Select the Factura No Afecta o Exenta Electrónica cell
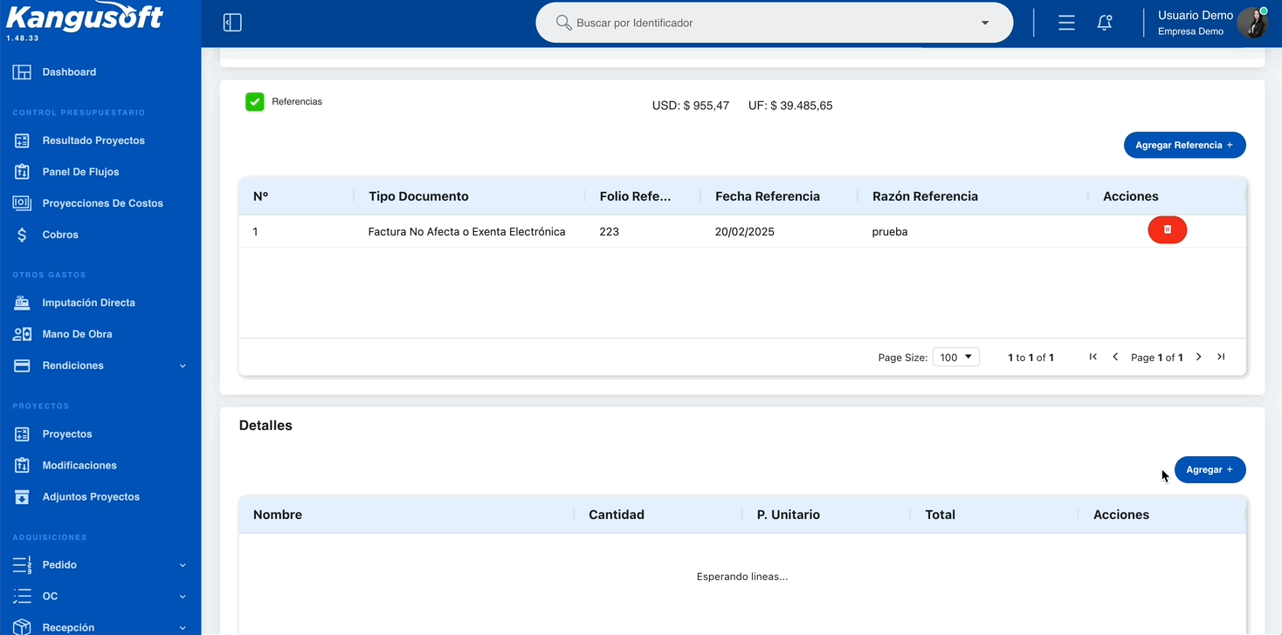The height and width of the screenshot is (635, 1282). click(x=466, y=232)
